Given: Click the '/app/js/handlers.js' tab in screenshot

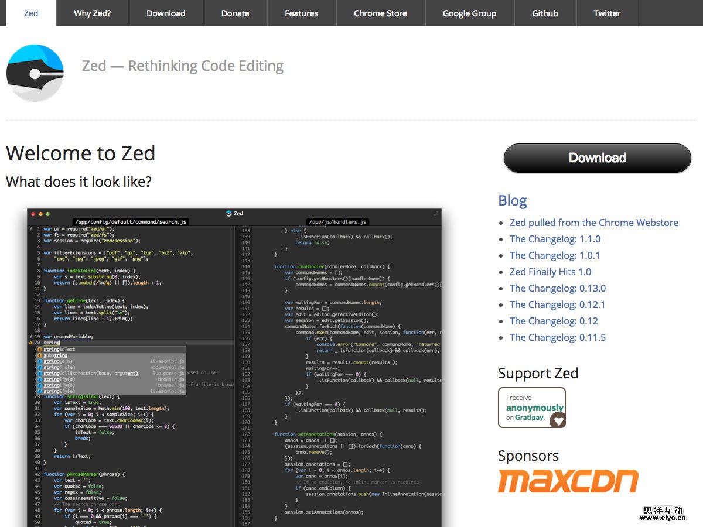Looking at the screenshot, I should [x=337, y=222].
